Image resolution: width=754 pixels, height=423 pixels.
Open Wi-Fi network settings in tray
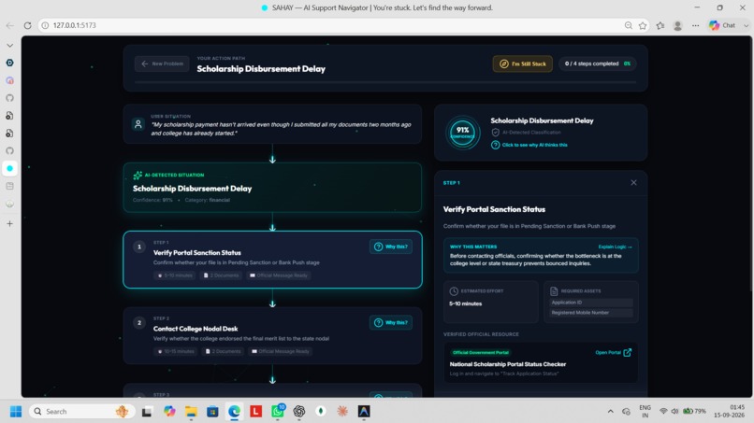click(x=663, y=412)
